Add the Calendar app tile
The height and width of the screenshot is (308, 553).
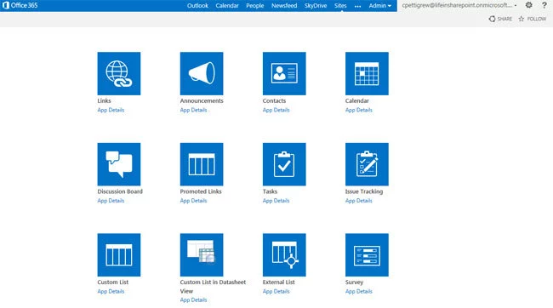click(x=367, y=73)
